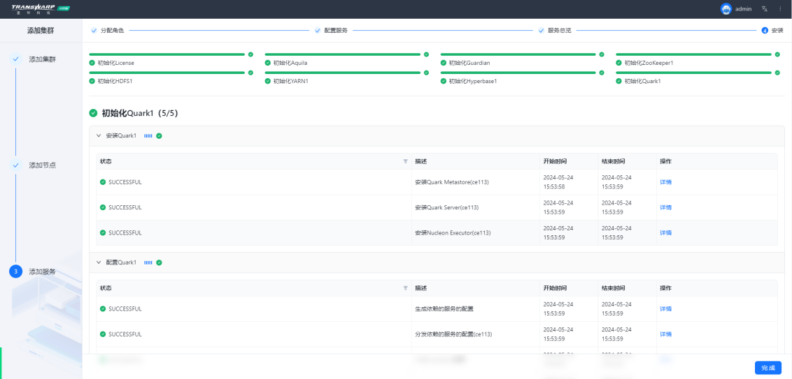Click 详情 for 安装Quark Metastore row

point(665,182)
